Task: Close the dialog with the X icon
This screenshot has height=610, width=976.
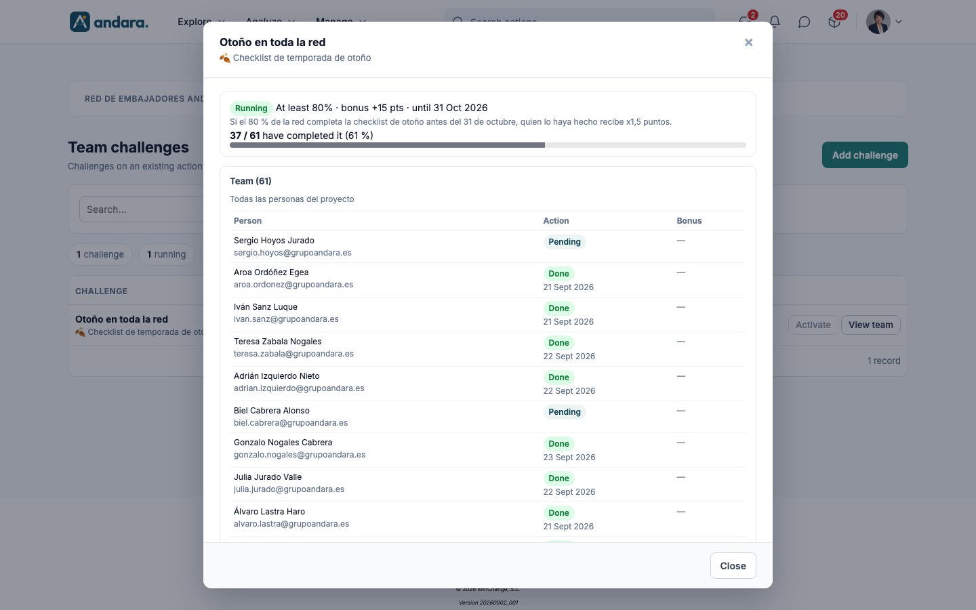Action: coord(748,43)
